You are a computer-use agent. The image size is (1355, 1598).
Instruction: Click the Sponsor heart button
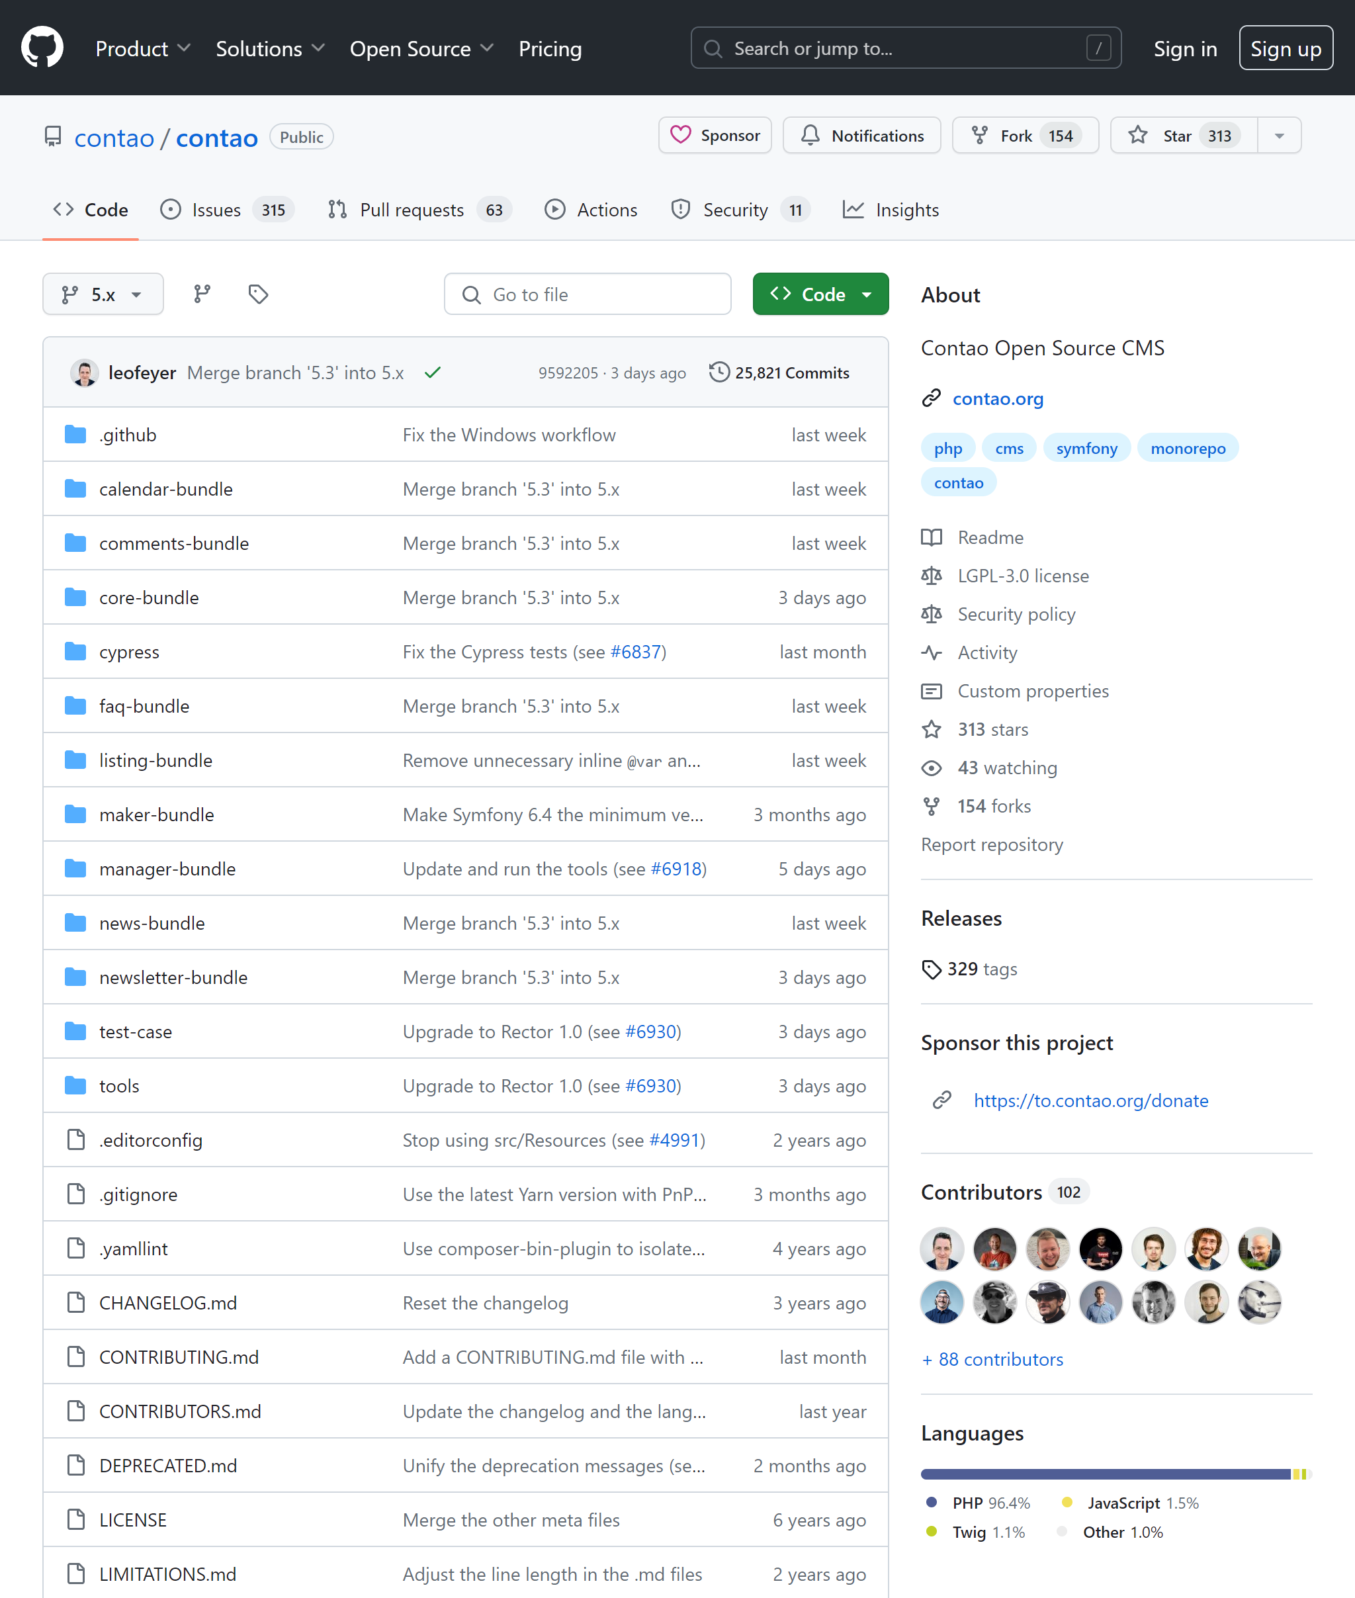(x=715, y=136)
